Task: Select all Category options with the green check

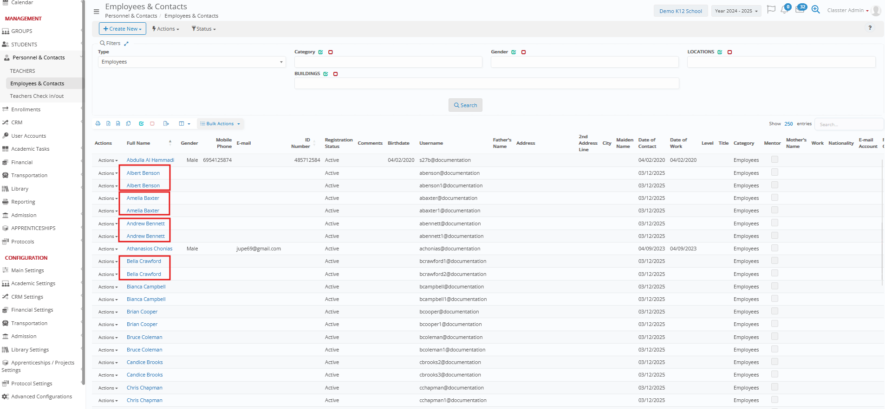Action: pyautogui.click(x=320, y=52)
